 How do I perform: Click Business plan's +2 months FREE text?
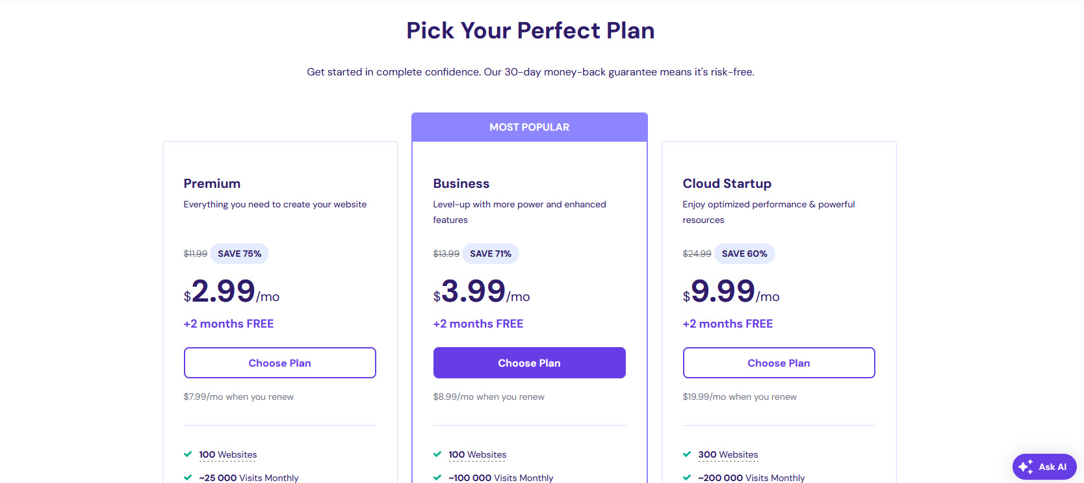(478, 324)
